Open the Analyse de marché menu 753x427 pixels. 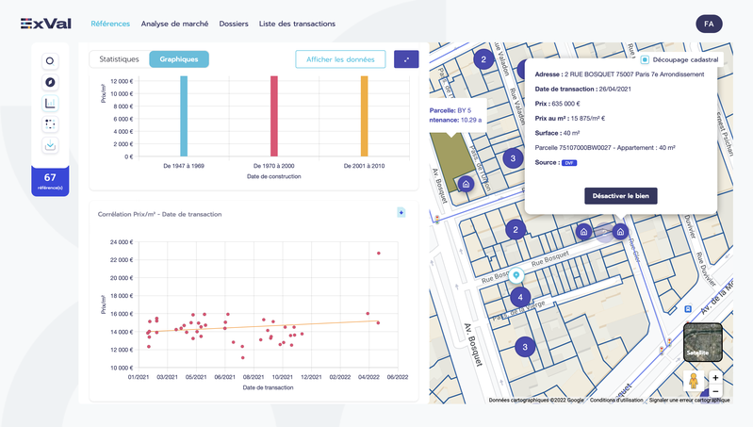174,24
